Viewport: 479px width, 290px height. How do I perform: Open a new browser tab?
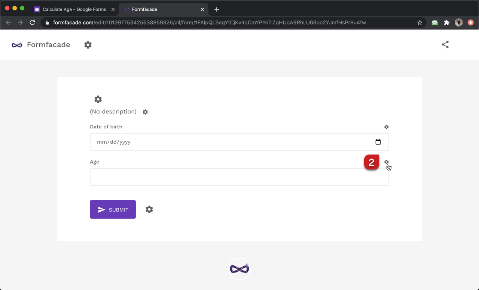[217, 9]
